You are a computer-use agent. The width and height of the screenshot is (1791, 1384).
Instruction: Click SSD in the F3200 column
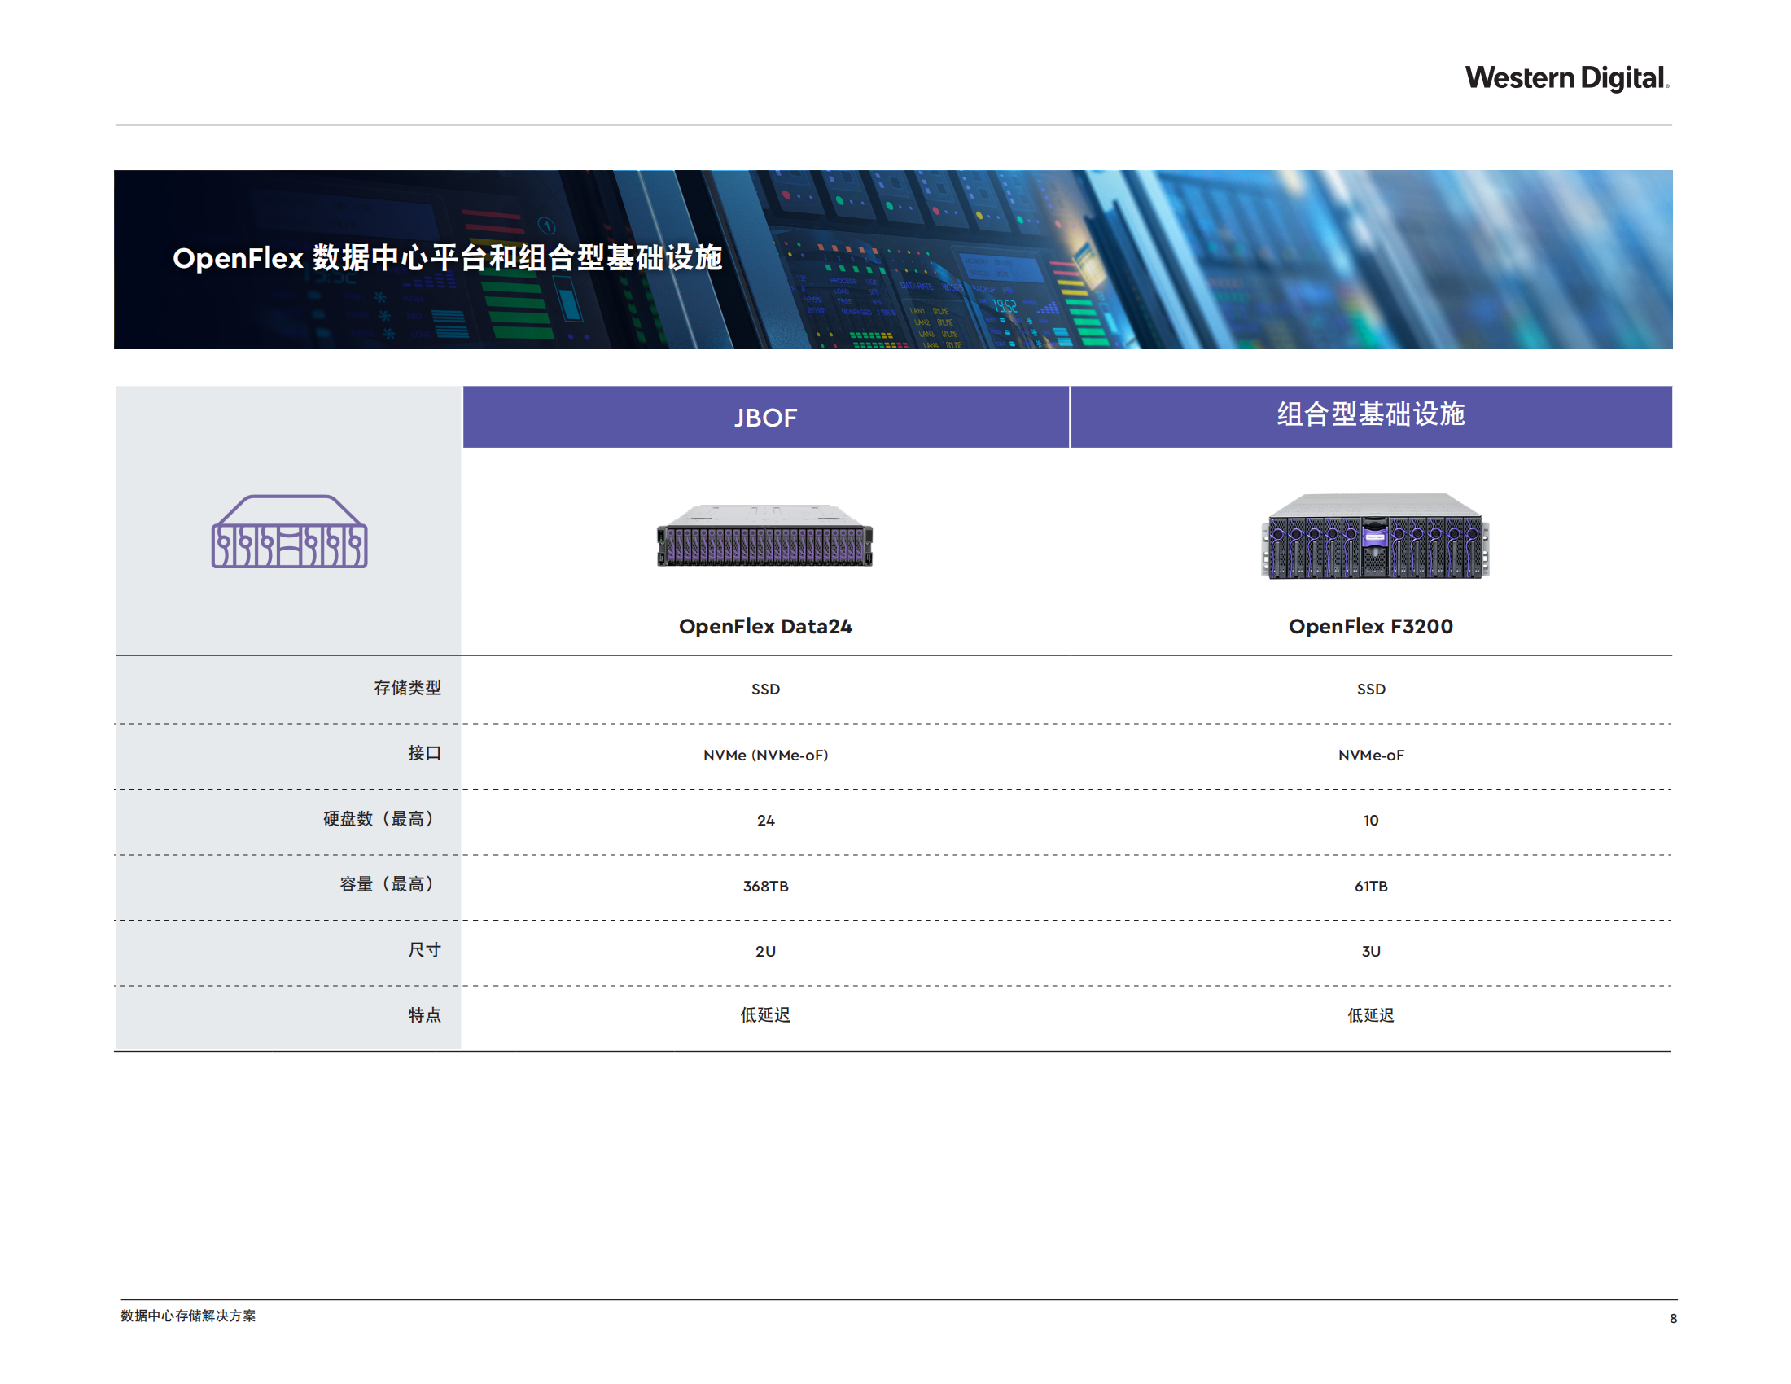click(1371, 690)
